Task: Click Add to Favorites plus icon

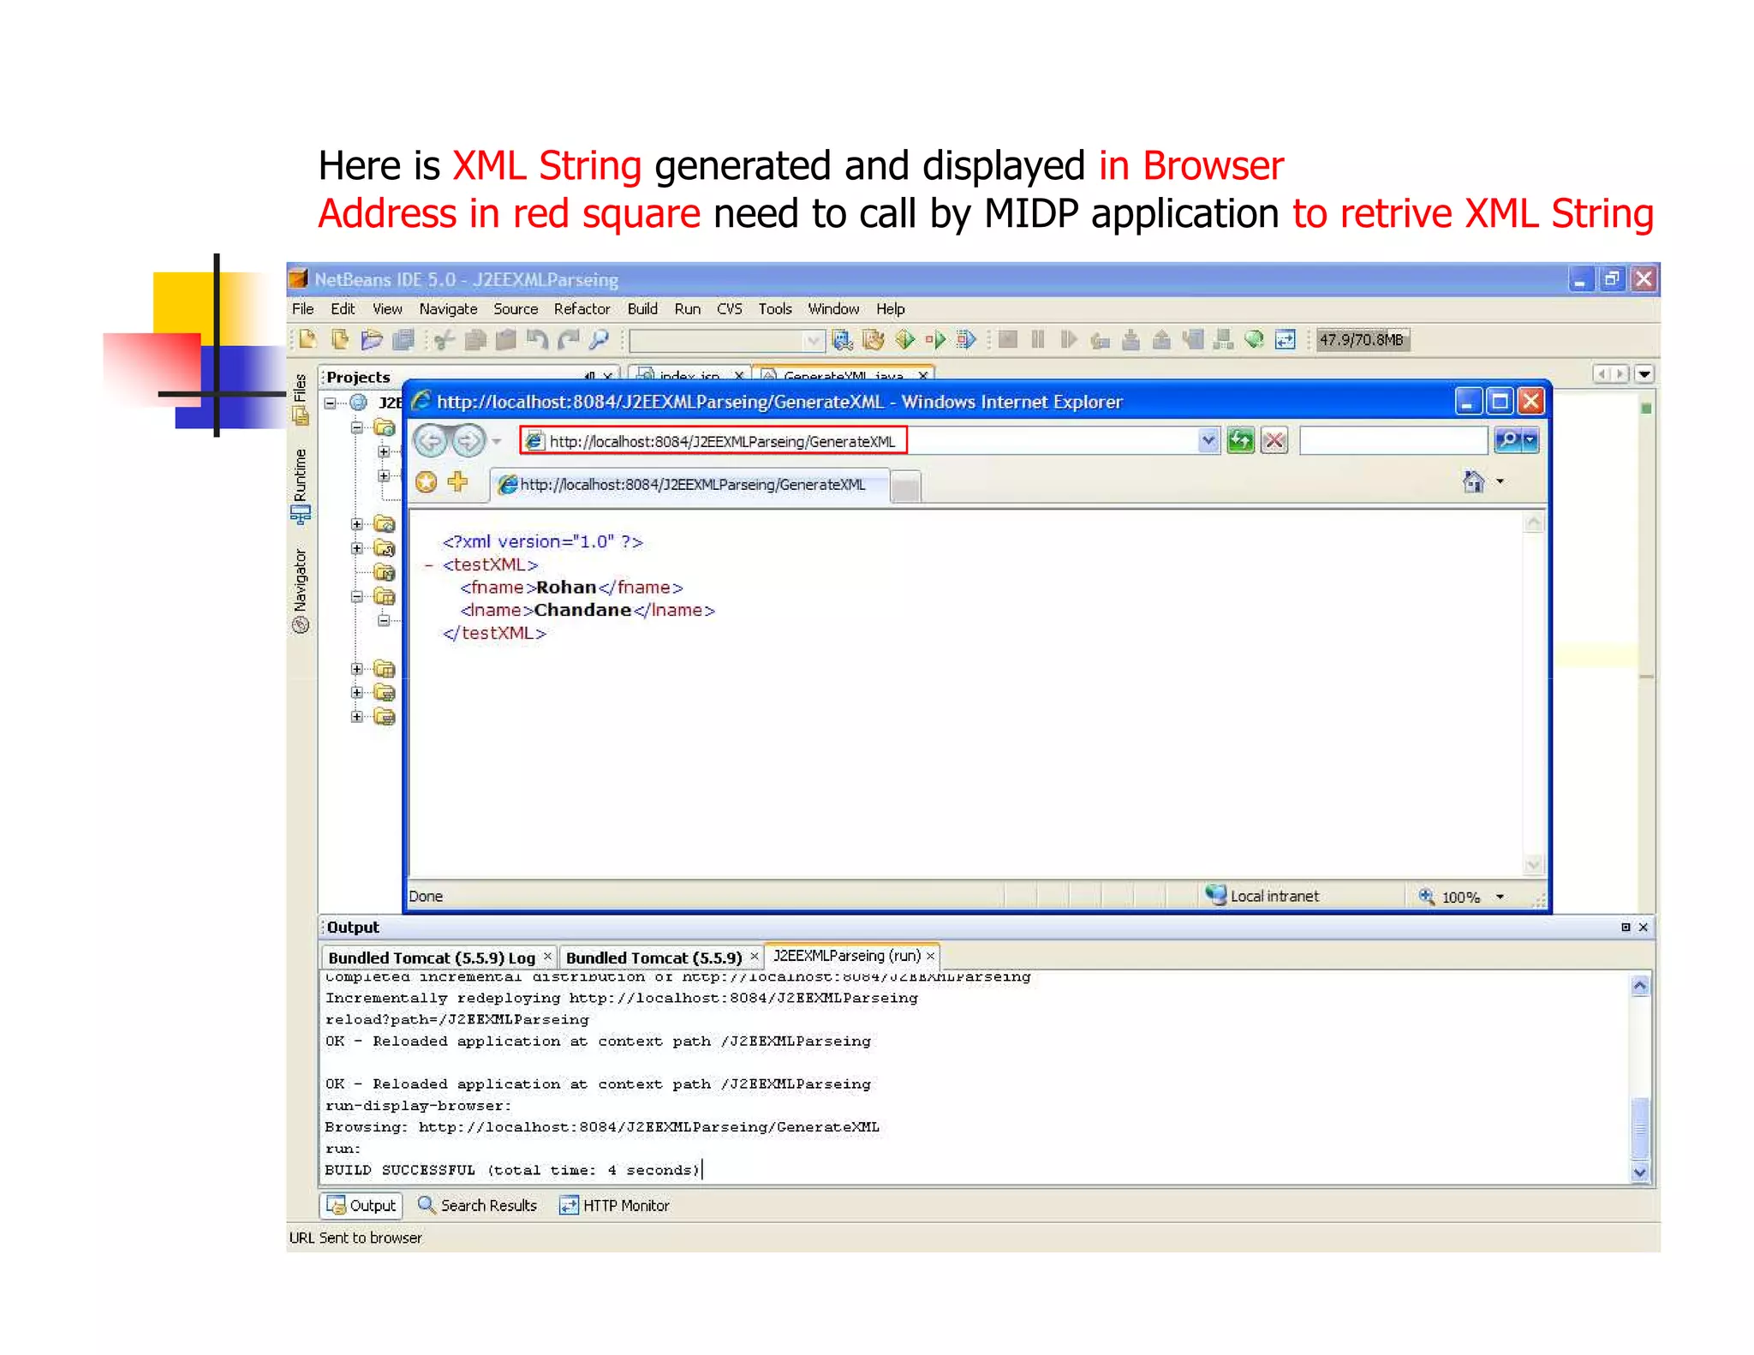Action: pyautogui.click(x=458, y=482)
